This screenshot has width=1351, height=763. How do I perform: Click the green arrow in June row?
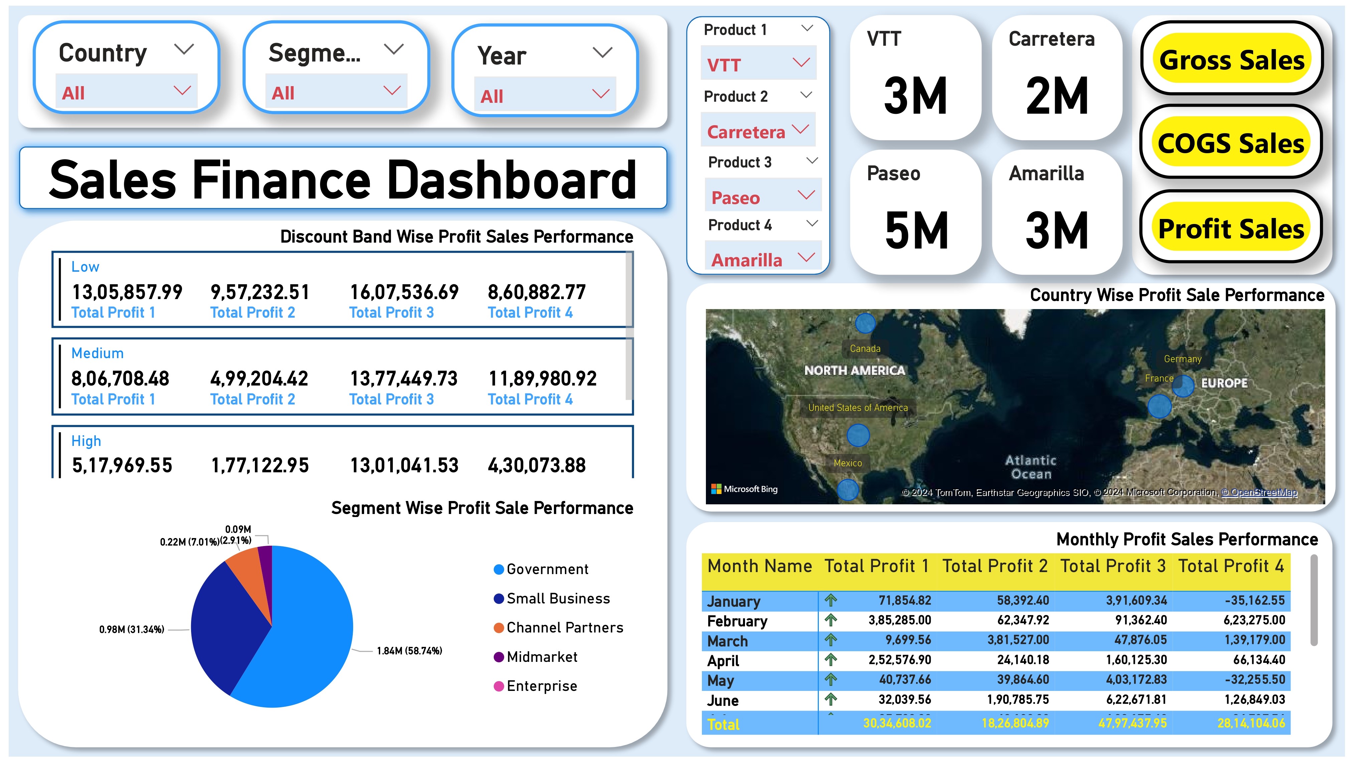830,699
